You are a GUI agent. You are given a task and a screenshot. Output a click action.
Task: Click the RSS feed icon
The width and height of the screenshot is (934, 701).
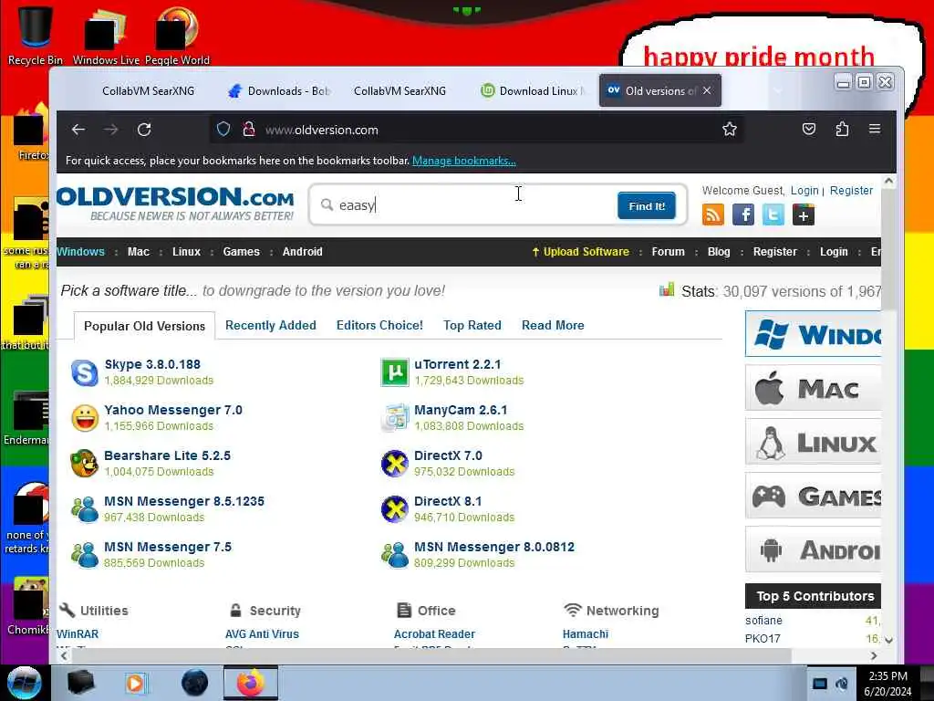[x=713, y=214]
